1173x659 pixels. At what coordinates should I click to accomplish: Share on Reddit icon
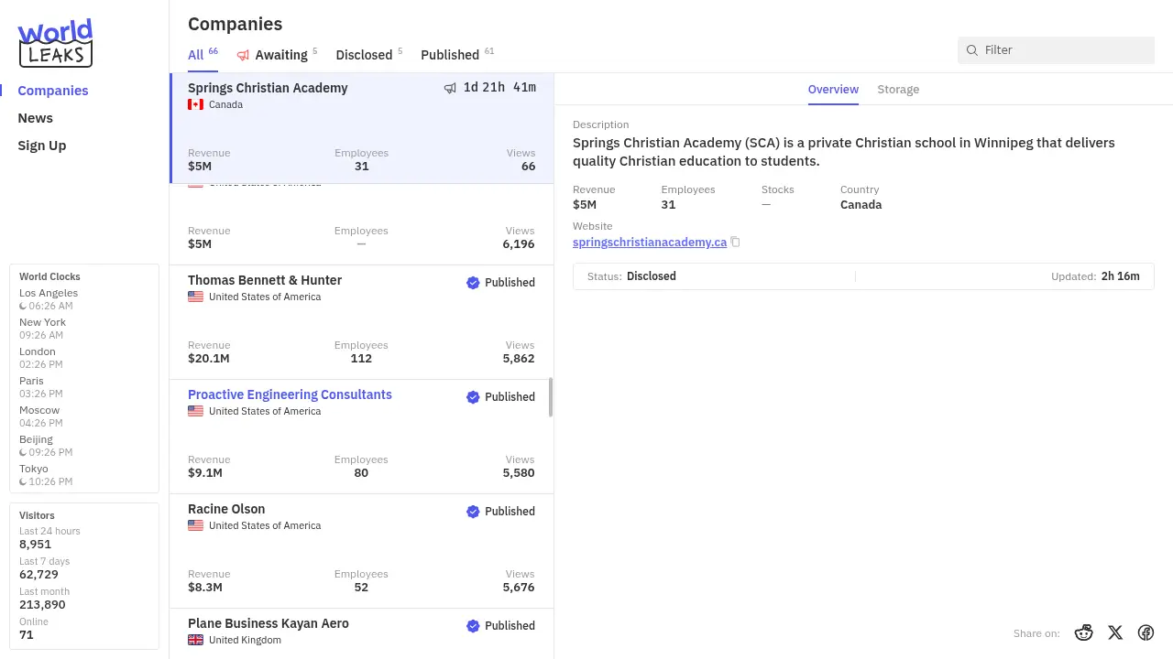[x=1084, y=632]
